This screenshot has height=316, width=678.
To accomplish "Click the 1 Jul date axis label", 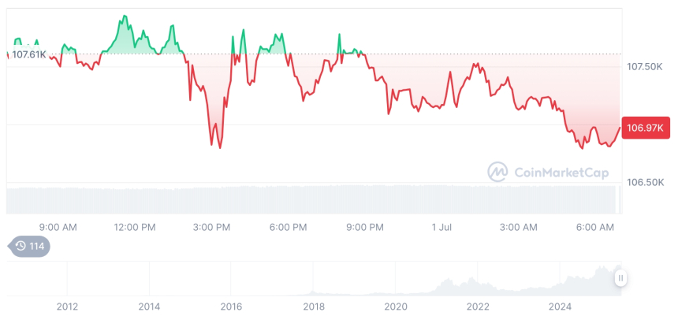I will pyautogui.click(x=441, y=227).
